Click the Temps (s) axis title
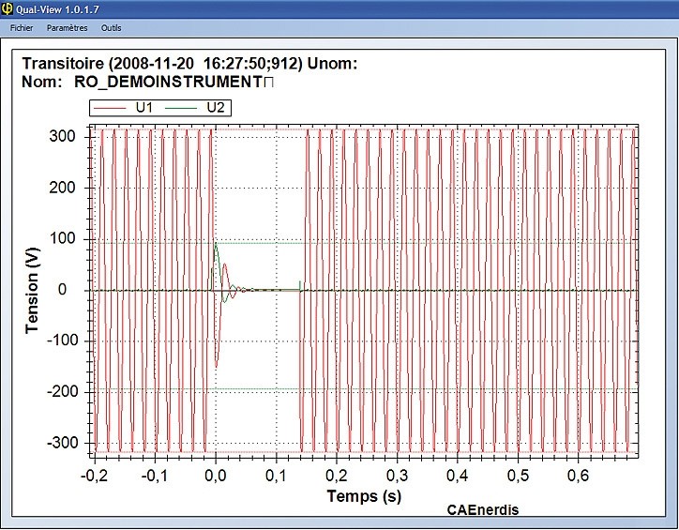This screenshot has height=530, width=679. [364, 496]
